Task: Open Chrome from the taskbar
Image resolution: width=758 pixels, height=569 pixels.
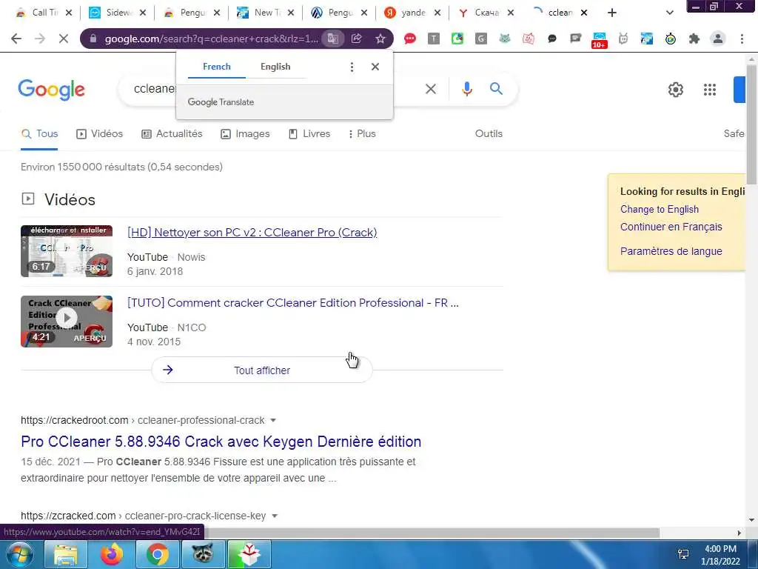Action: tap(157, 554)
